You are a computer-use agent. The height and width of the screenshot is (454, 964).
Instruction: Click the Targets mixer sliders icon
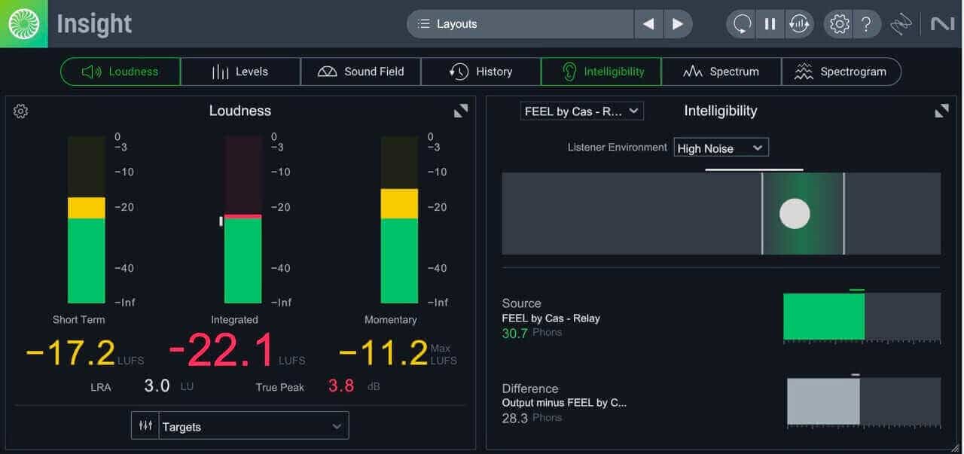pos(145,426)
